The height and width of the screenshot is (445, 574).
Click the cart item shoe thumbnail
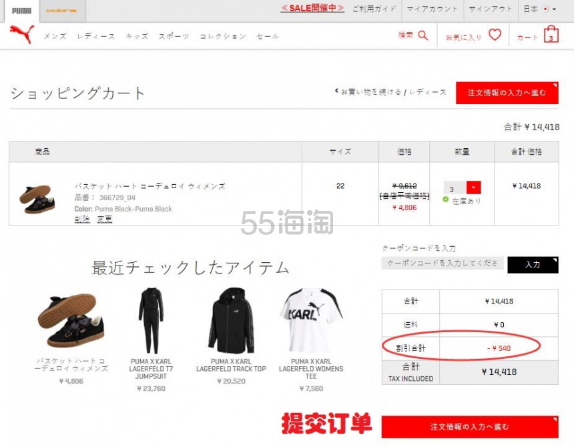pos(37,199)
